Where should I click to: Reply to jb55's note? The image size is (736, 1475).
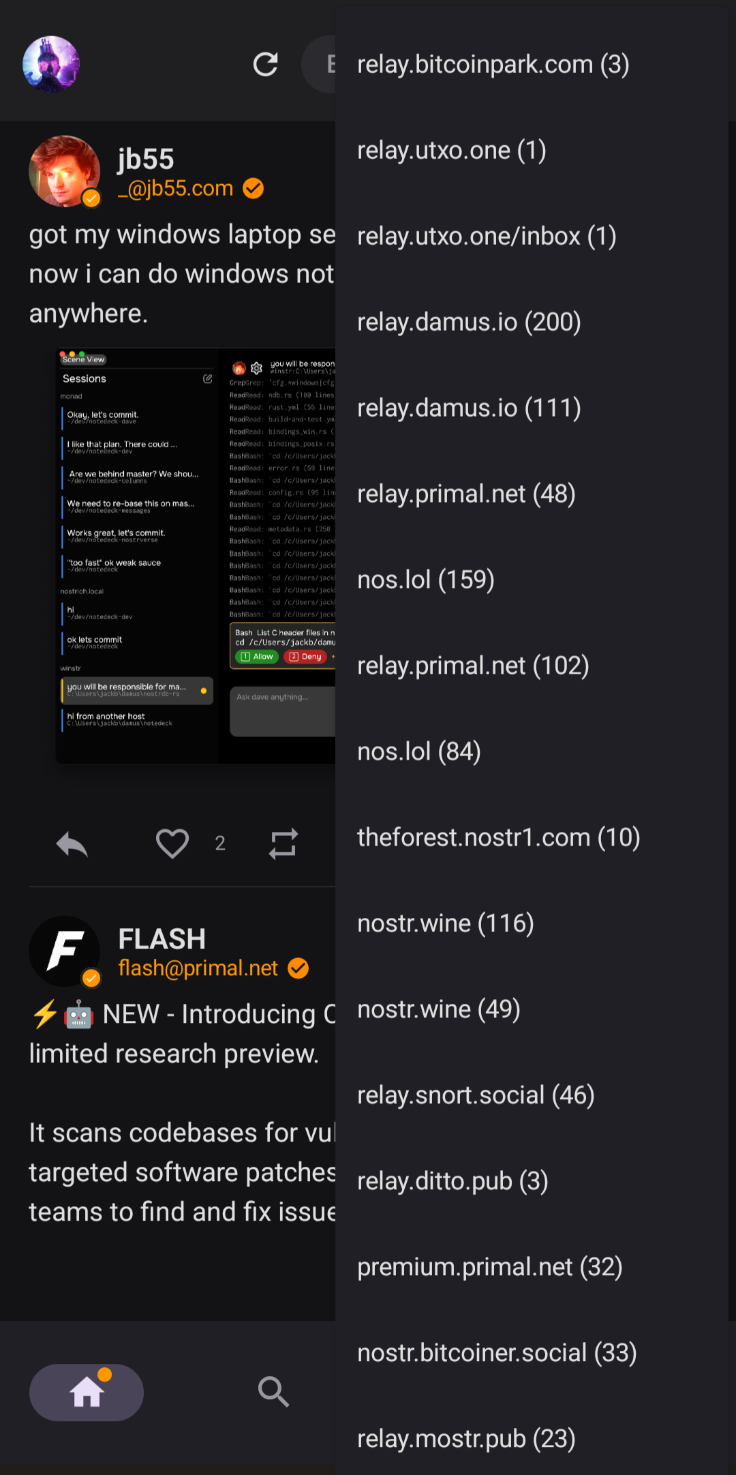click(72, 844)
